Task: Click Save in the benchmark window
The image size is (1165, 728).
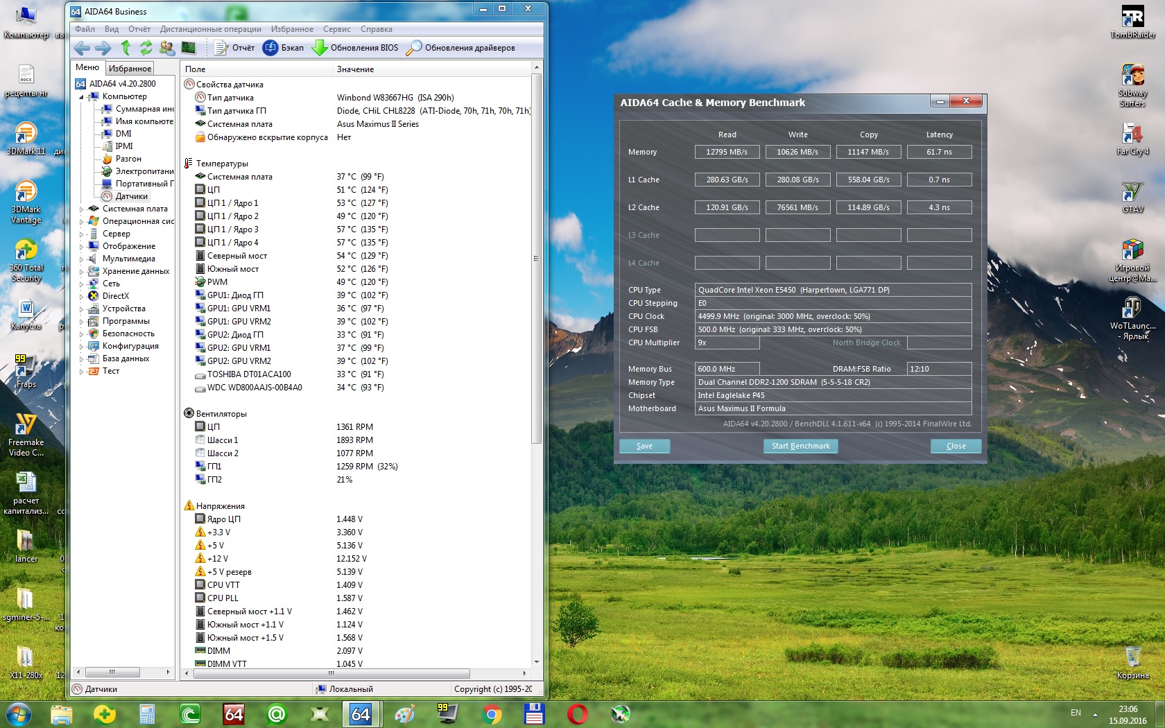Action: (644, 446)
